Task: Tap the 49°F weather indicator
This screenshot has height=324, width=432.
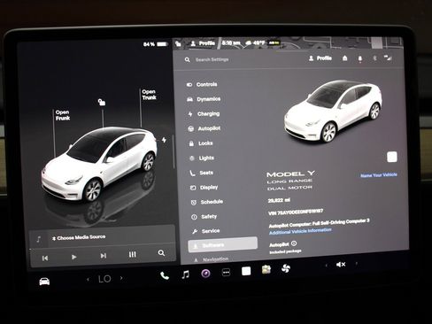Action: (x=255, y=43)
